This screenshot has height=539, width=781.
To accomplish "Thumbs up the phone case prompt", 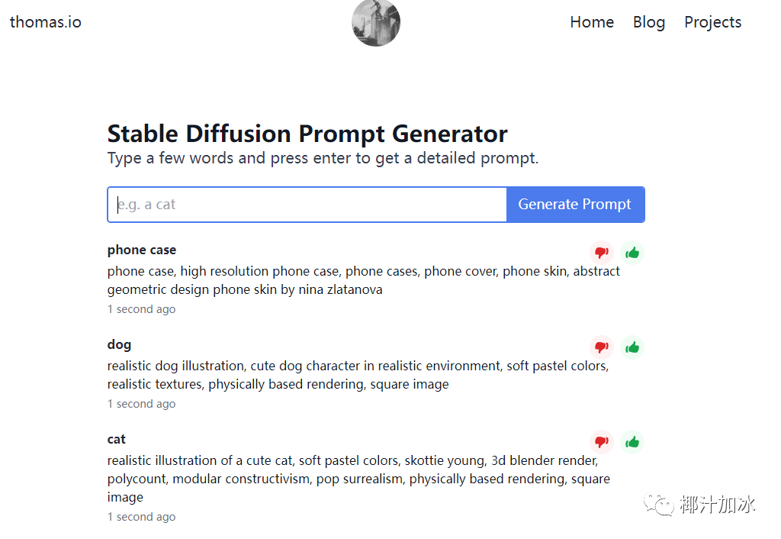I will pos(632,253).
